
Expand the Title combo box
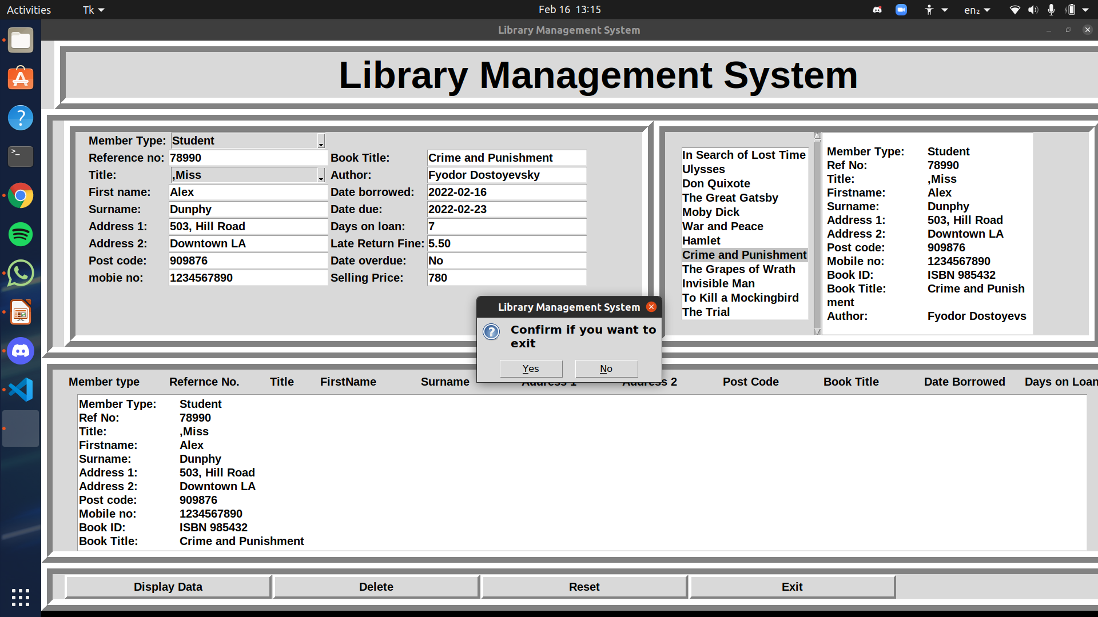pyautogui.click(x=321, y=175)
